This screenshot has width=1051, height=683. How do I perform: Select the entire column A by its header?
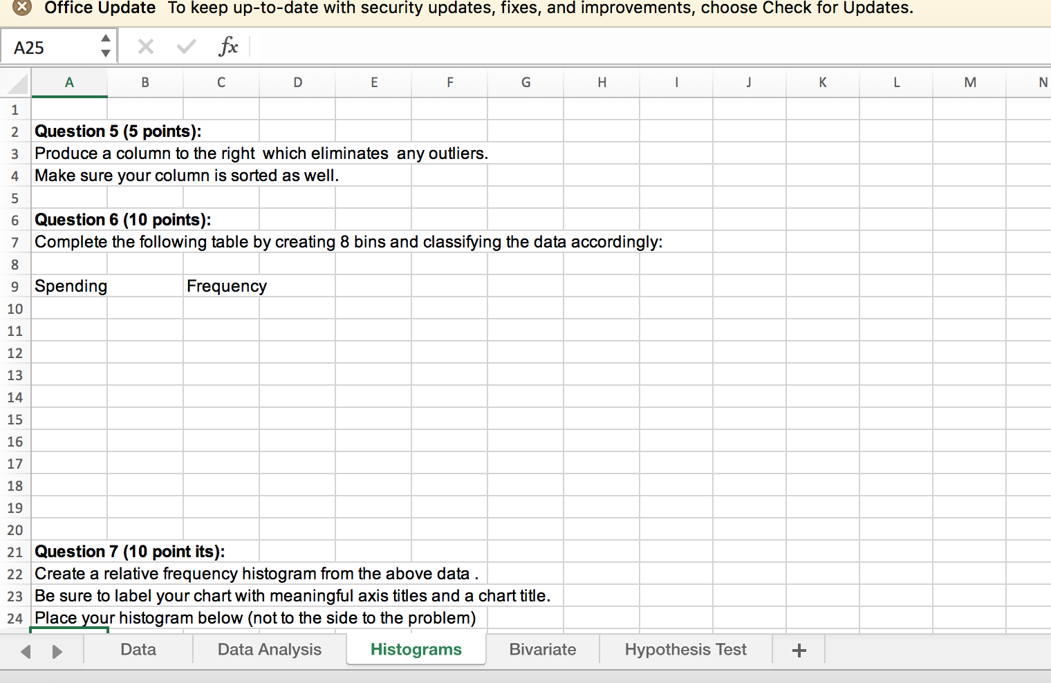[69, 82]
